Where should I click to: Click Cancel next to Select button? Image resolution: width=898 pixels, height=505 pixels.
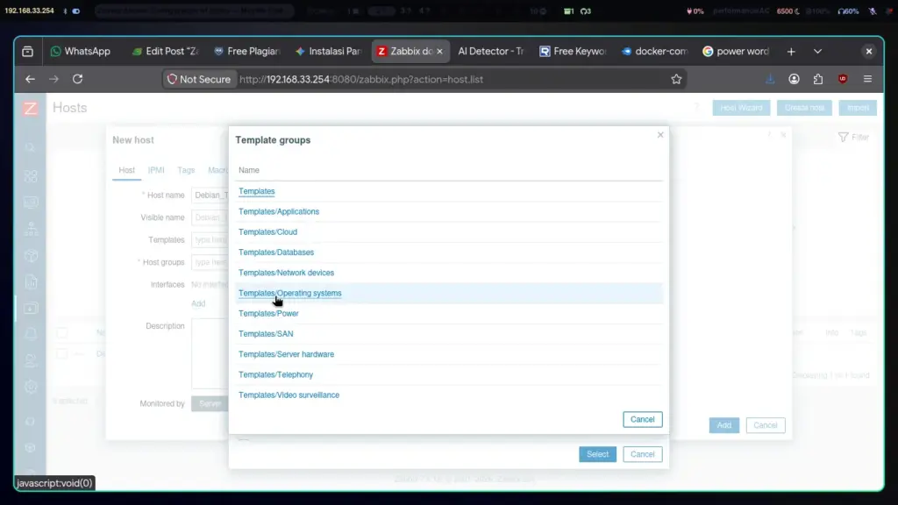click(642, 454)
